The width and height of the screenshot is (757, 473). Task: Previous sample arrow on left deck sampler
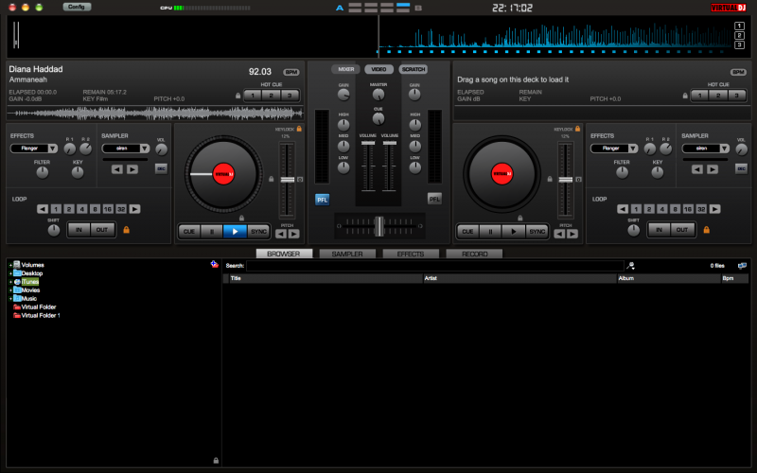click(x=116, y=169)
